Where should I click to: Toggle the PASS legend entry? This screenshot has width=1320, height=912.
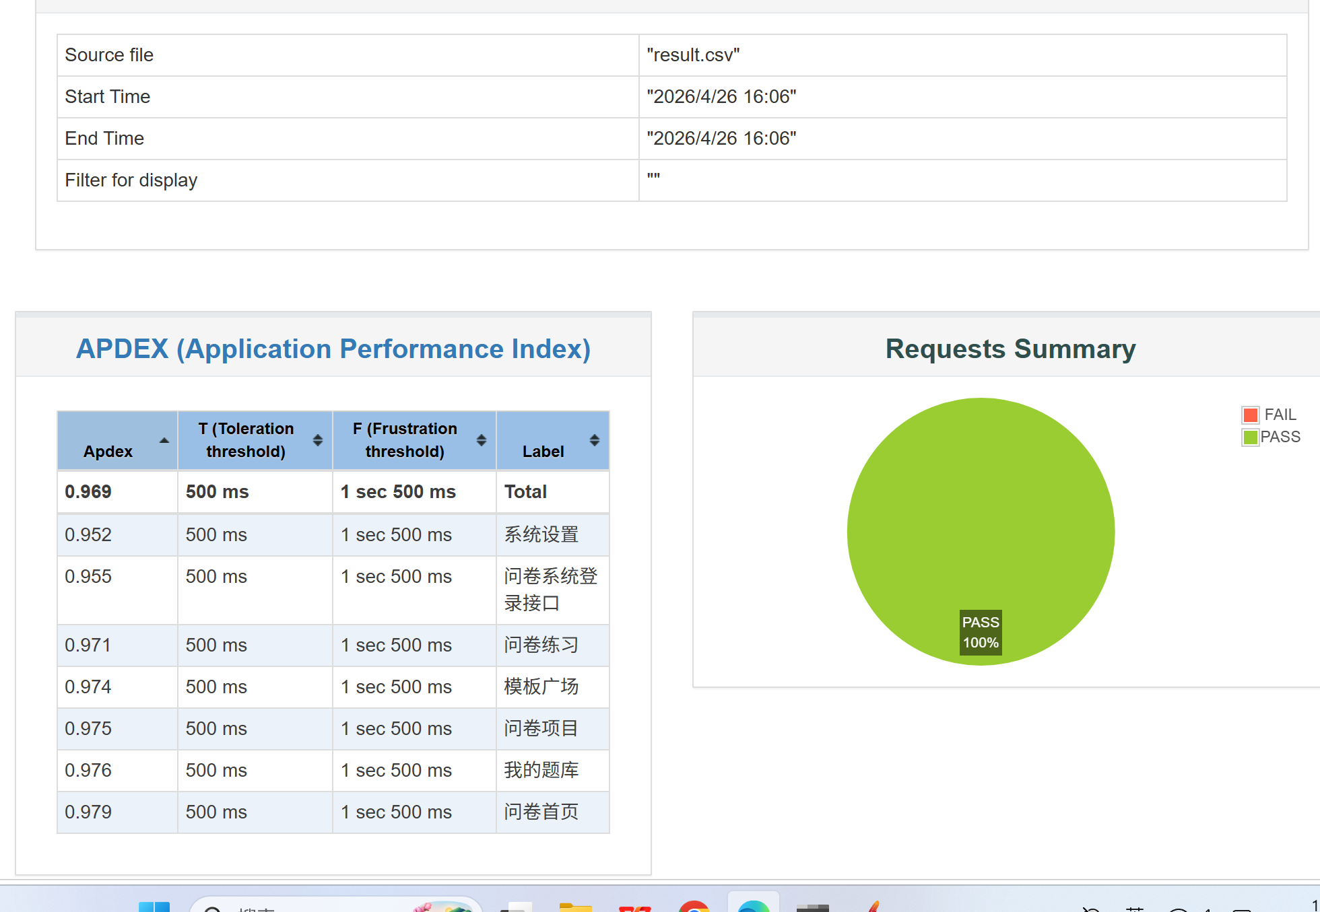1280,437
